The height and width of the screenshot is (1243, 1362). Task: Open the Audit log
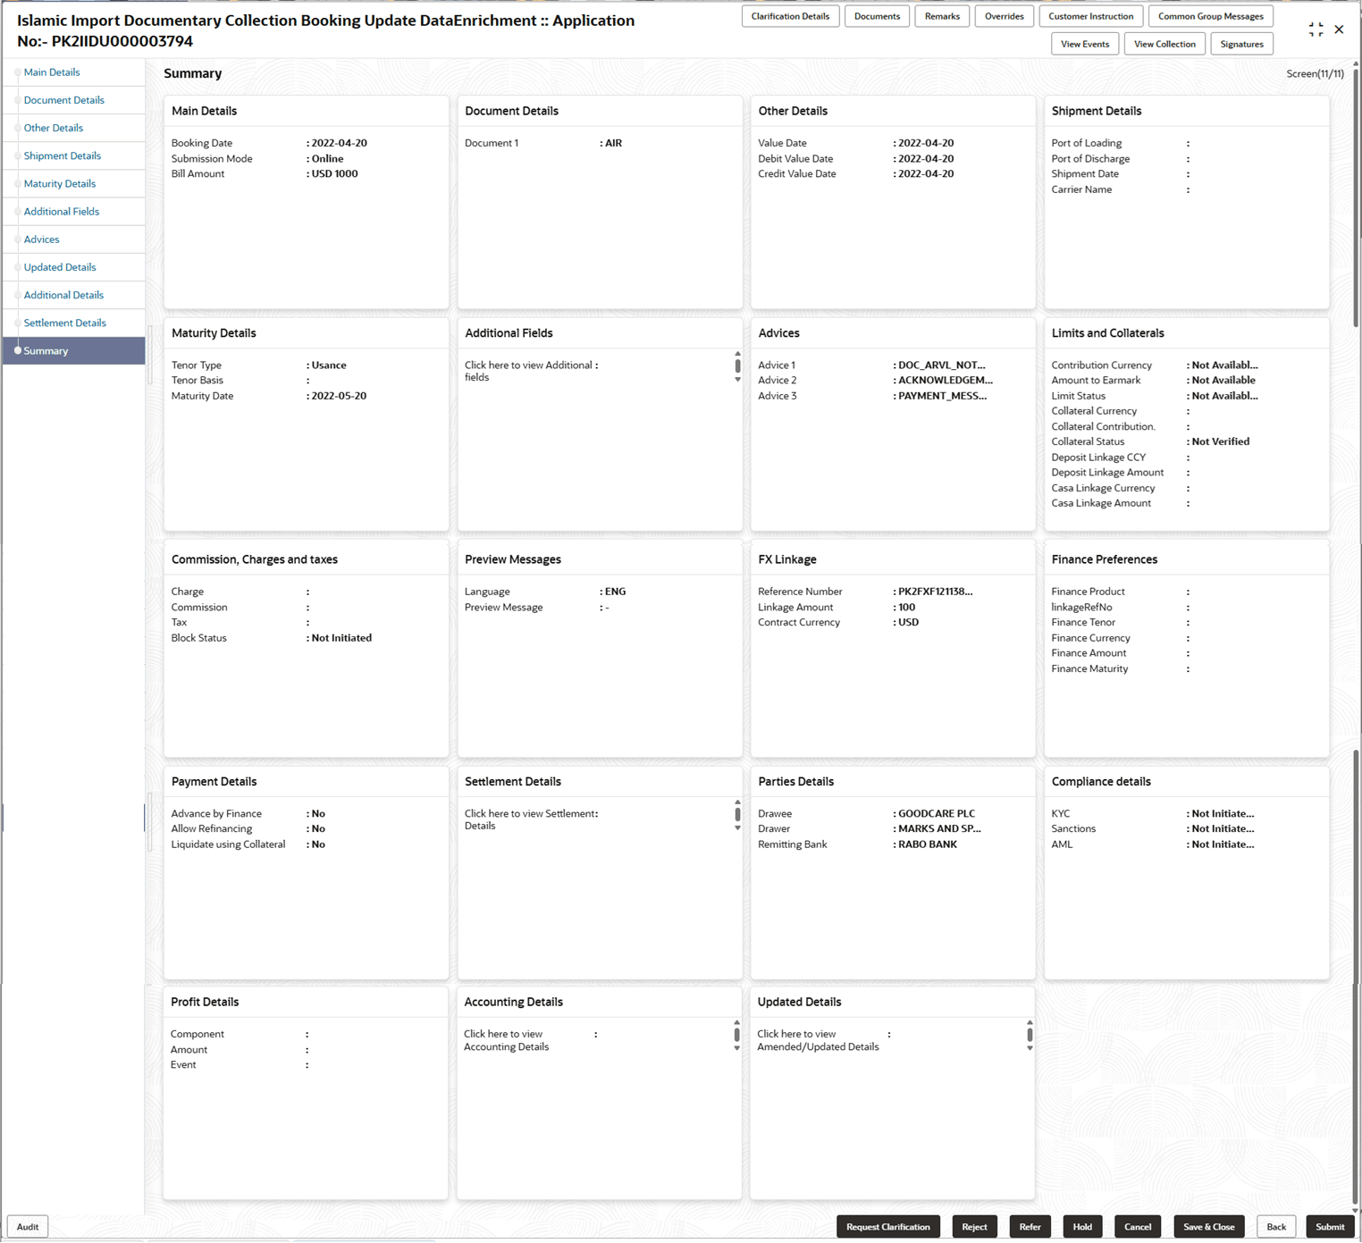27,1226
